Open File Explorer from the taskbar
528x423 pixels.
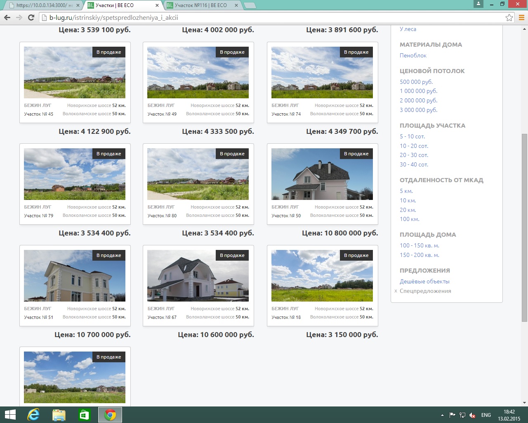[x=59, y=415]
